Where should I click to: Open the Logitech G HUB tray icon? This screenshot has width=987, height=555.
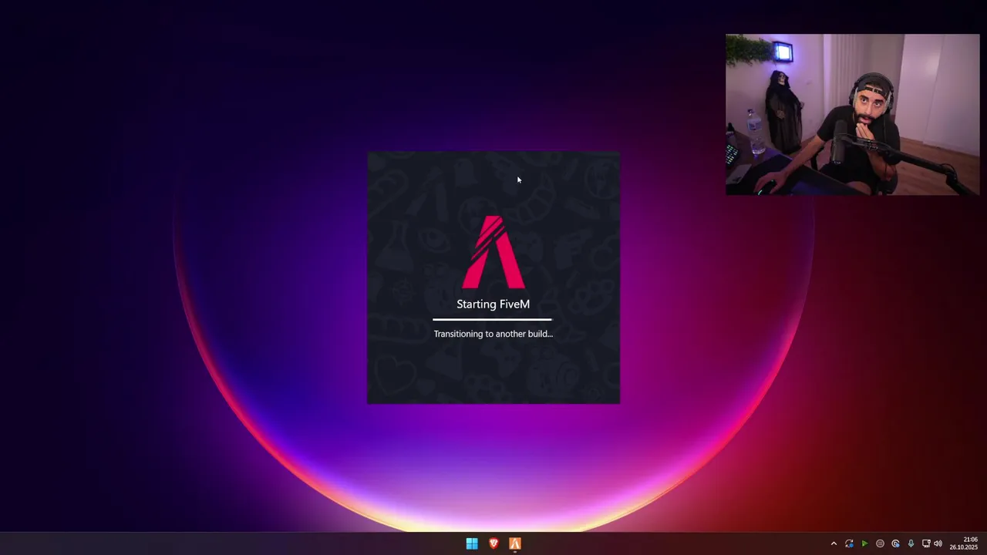(895, 543)
